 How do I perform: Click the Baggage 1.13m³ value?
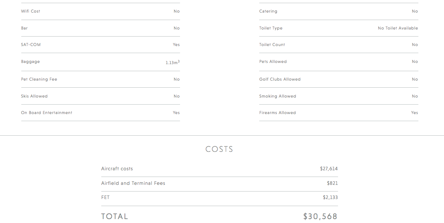pos(173,63)
